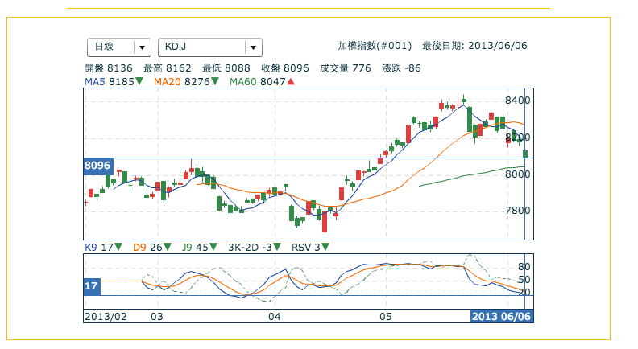Viewport: 638px width, 349px height.
Task: Click the 7800 price axis label
Action: point(517,211)
